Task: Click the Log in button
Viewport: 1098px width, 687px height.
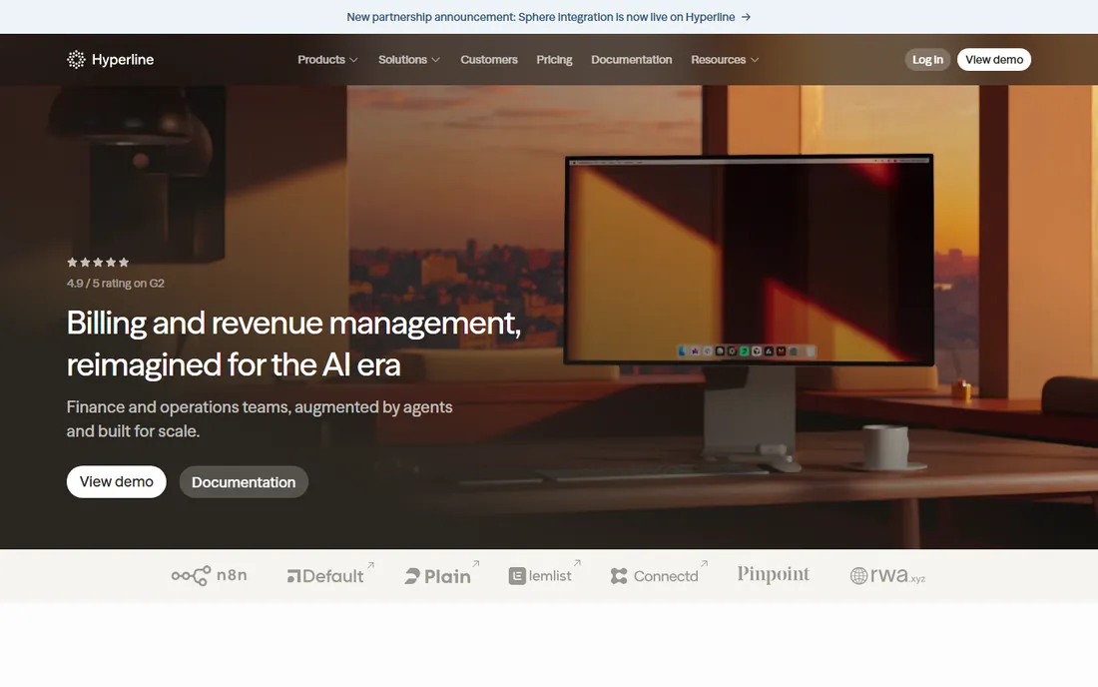Action: pos(927,60)
